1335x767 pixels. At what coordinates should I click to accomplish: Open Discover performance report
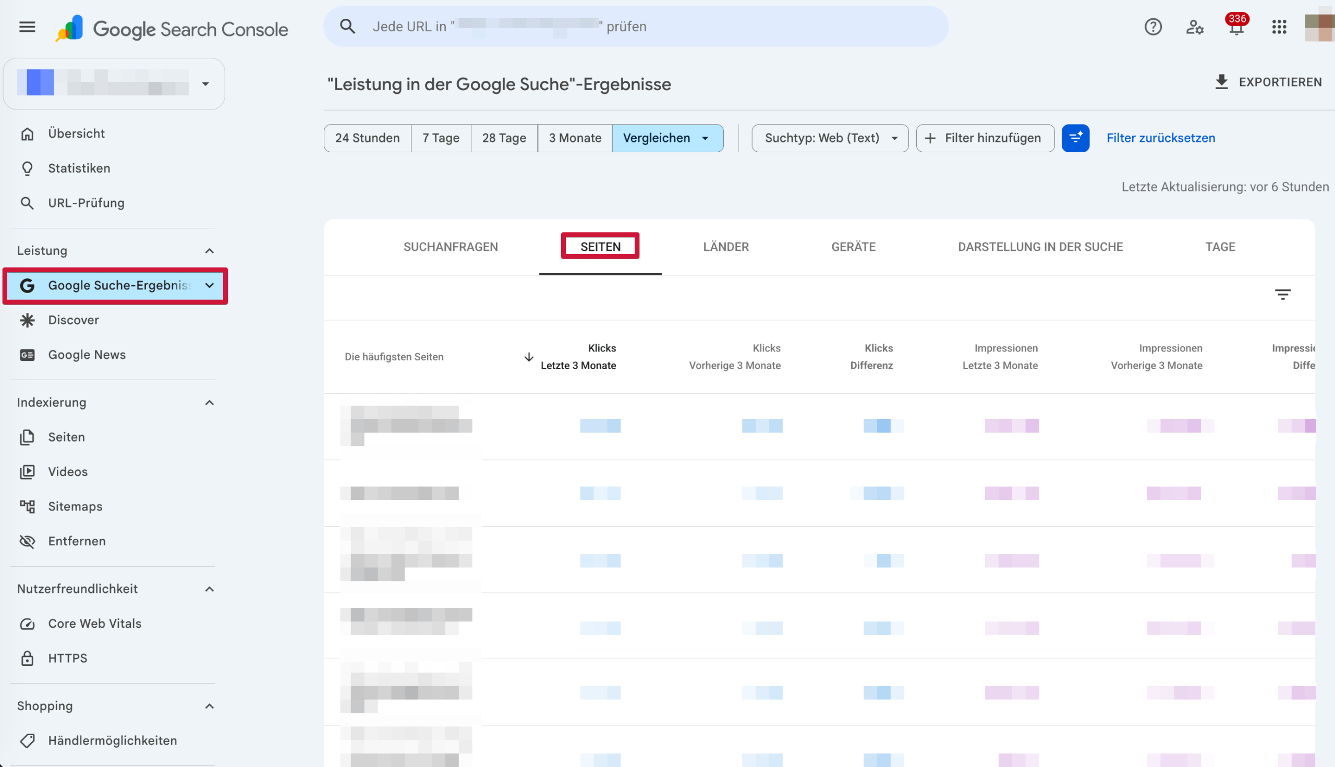click(73, 320)
